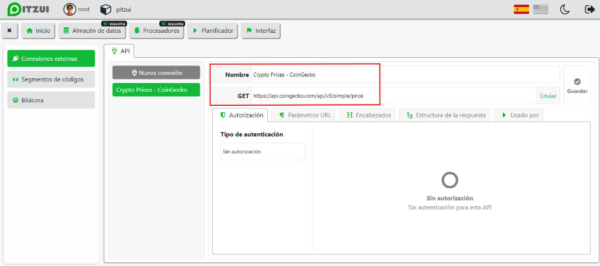The width and height of the screenshot is (600, 266).
Task: Click the plug icon in Conexiones externas
Action: coord(15,59)
